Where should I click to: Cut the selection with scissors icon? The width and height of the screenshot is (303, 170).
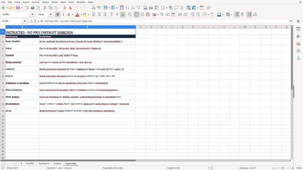(45, 8)
